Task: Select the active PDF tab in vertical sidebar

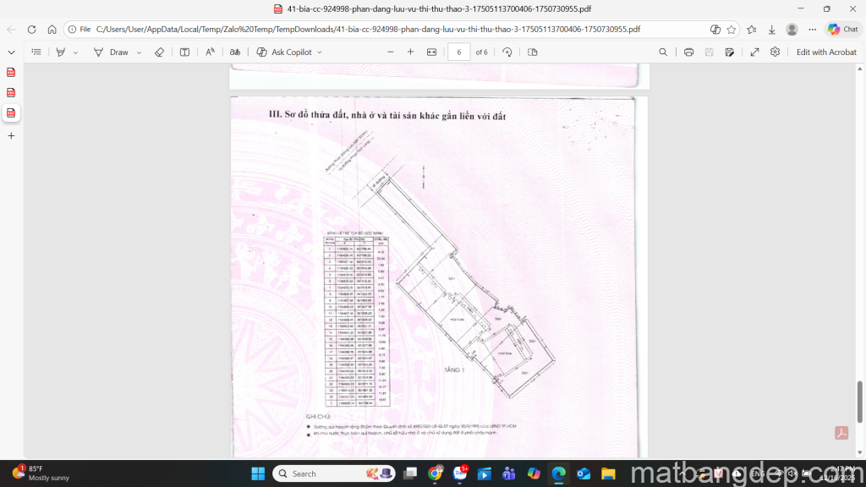Action: point(11,112)
